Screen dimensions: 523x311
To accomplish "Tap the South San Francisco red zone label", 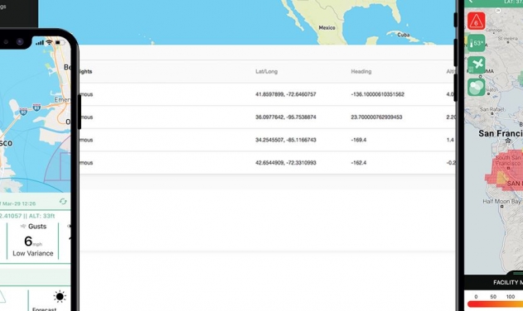I will pos(507,160).
